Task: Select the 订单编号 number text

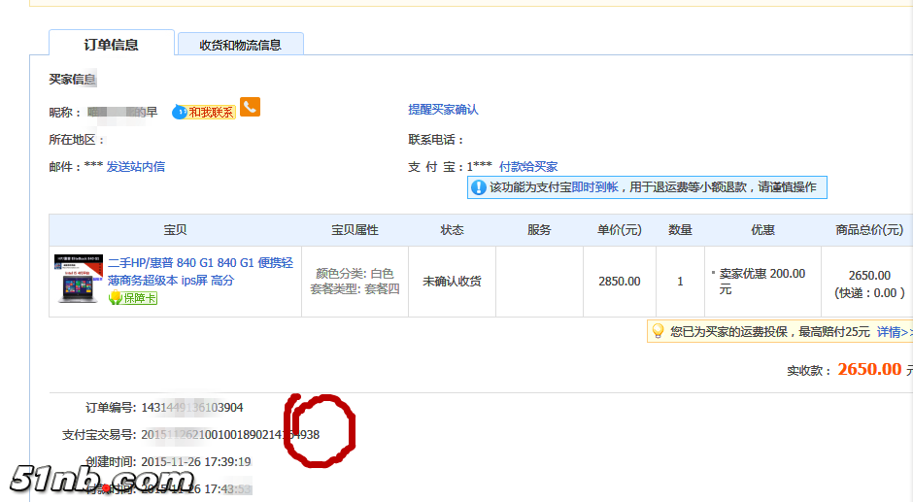Action: click(x=192, y=408)
